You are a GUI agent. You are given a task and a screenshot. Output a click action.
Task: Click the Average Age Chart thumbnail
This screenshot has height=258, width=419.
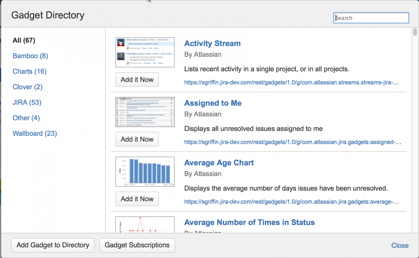145,172
